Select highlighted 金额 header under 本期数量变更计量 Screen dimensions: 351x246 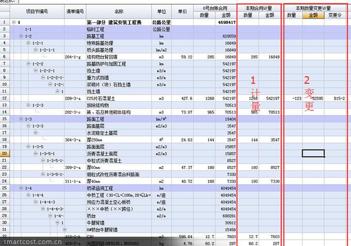[313, 15]
